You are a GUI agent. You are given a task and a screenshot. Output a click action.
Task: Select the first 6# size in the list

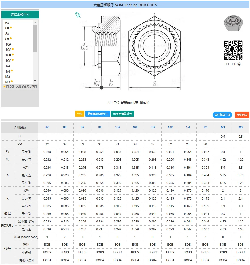point(7,23)
